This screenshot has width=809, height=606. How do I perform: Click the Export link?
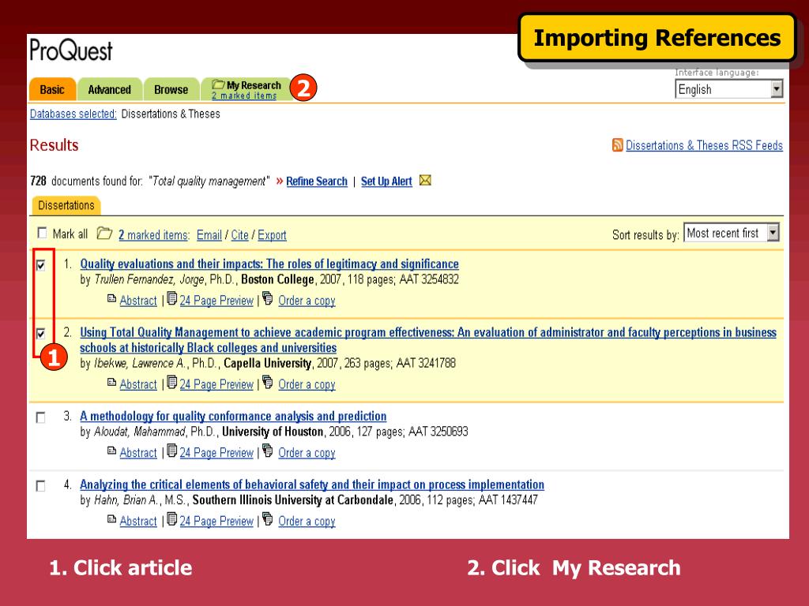click(272, 235)
